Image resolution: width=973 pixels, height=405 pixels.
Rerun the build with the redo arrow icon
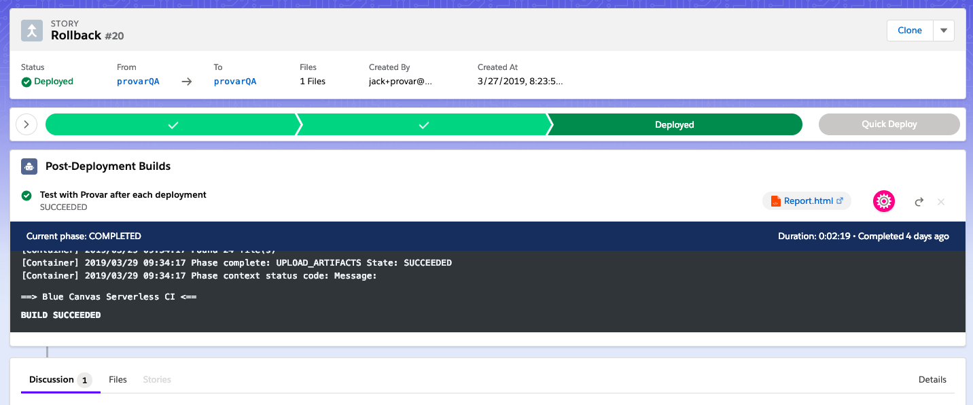tap(919, 201)
